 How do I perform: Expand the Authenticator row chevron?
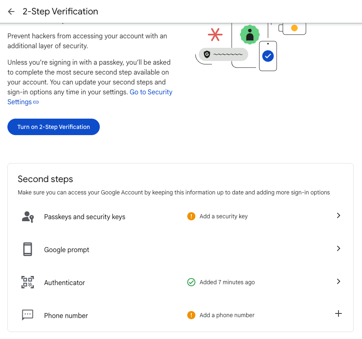click(x=338, y=281)
